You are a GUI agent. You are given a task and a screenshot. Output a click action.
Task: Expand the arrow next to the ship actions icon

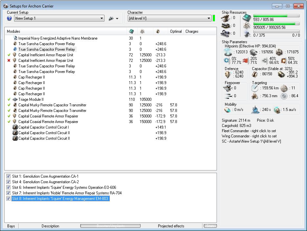click(x=117, y=19)
